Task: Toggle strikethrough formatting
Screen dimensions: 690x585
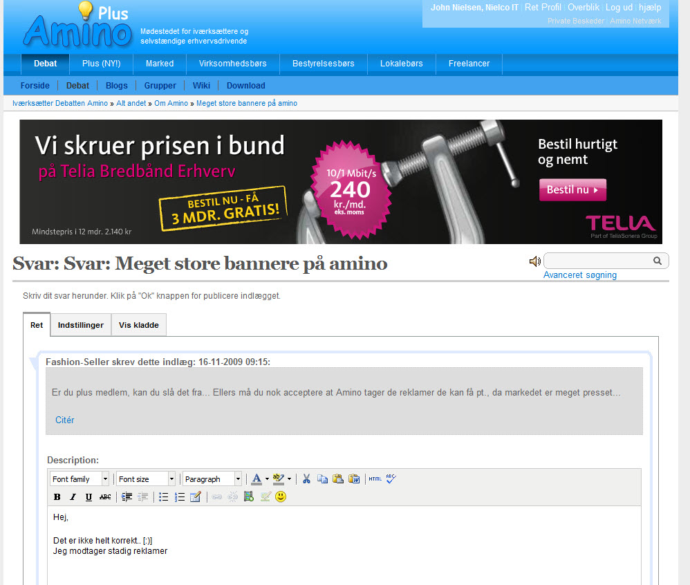Action: 105,496
